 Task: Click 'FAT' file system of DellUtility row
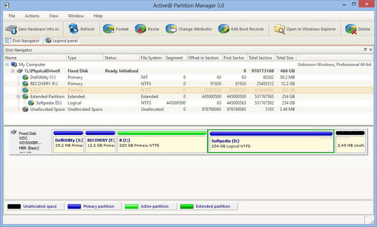[145, 77]
